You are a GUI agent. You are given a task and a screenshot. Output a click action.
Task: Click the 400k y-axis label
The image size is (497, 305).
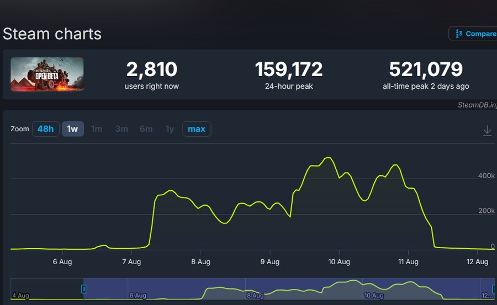(x=486, y=175)
